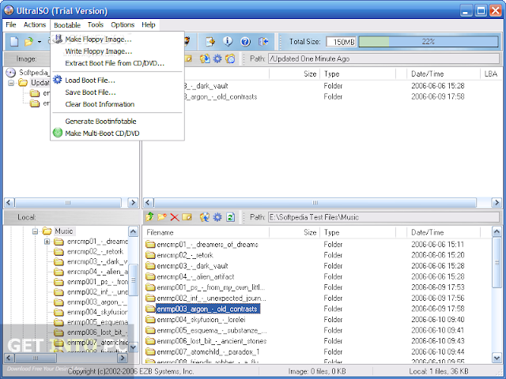Select the _dark_vault folder row in the image list

[x=206, y=86]
